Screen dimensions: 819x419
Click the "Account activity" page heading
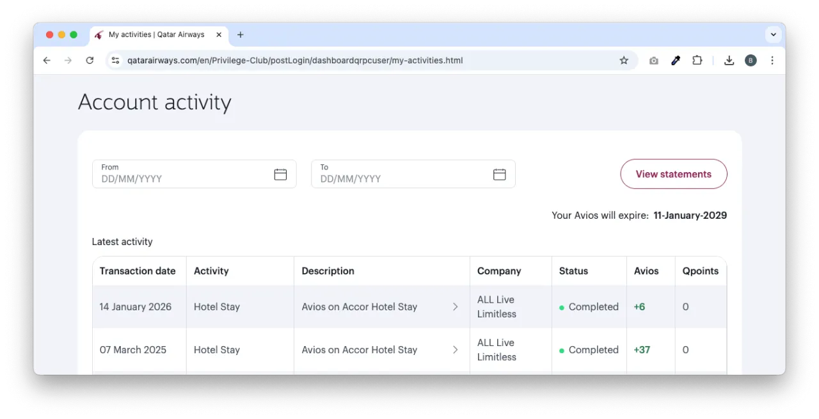155,102
